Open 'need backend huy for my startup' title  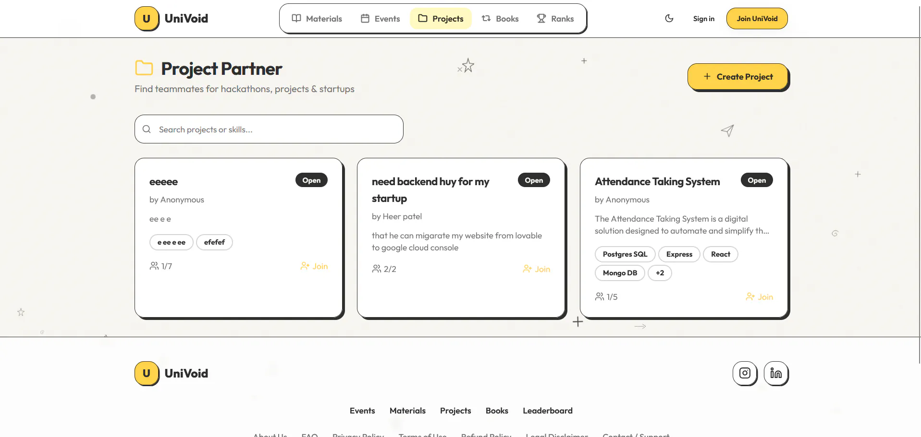[x=430, y=190]
